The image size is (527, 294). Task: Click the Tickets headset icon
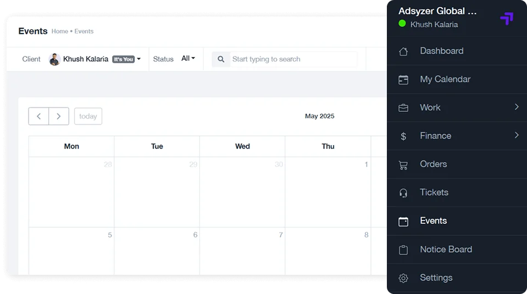[x=403, y=193]
